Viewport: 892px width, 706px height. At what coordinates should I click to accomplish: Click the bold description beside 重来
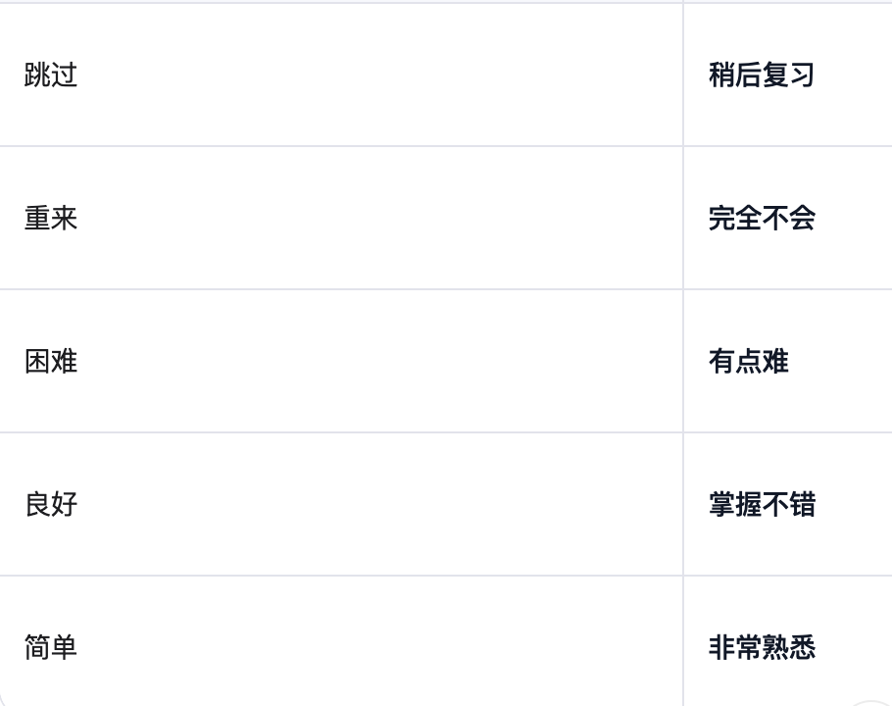pos(762,219)
